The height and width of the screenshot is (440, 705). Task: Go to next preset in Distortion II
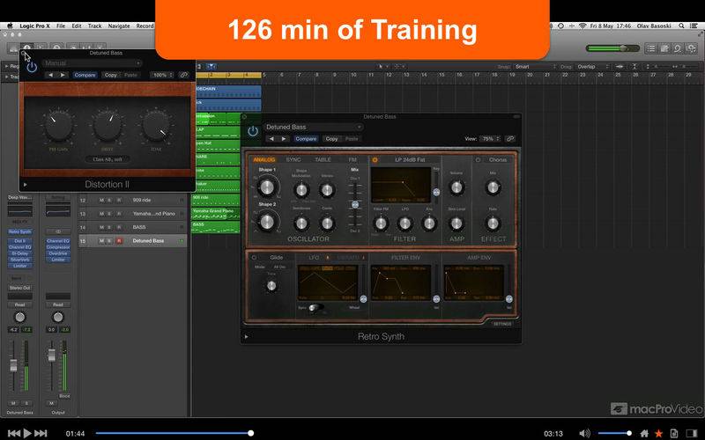63,75
